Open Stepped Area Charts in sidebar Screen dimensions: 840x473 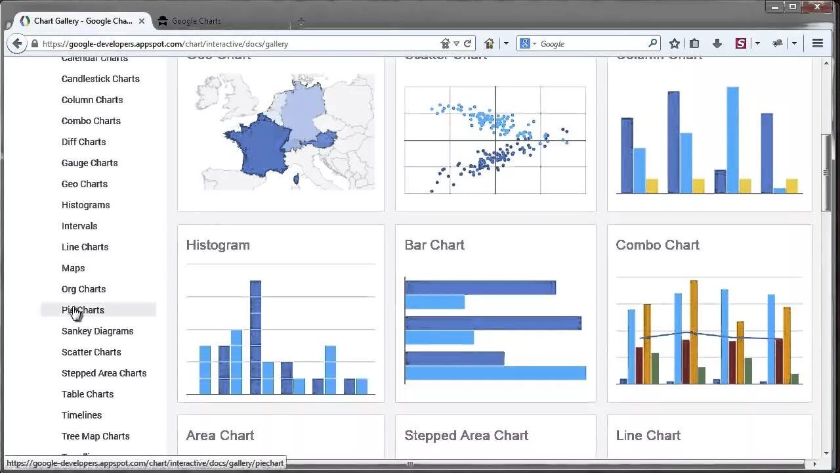(104, 373)
